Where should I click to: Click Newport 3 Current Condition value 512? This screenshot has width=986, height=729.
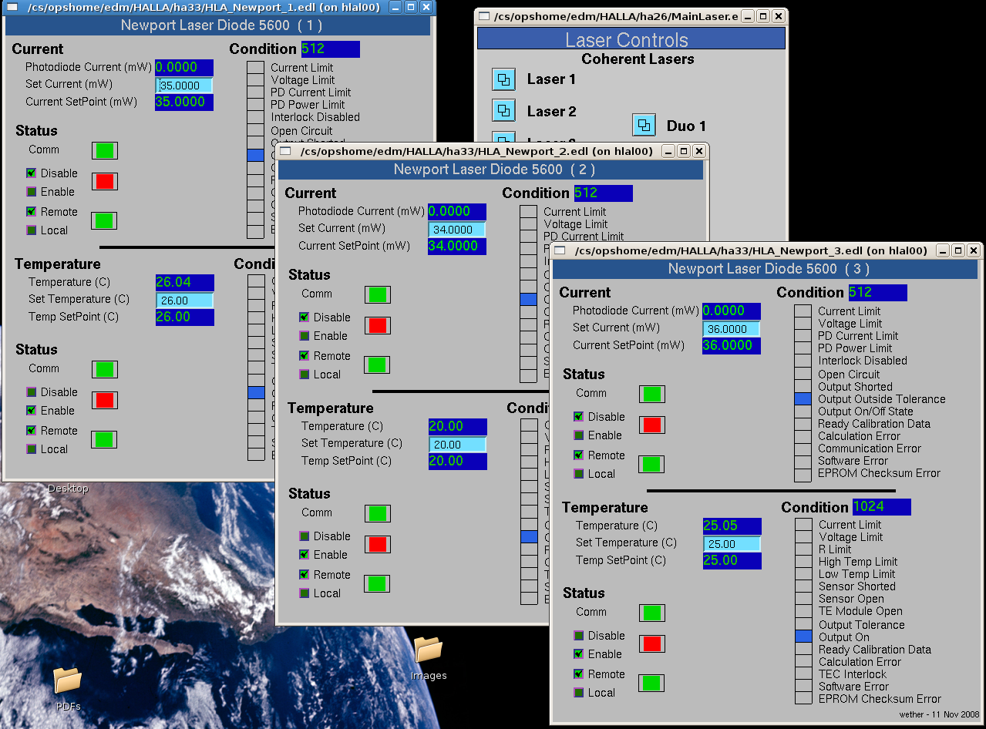877,293
